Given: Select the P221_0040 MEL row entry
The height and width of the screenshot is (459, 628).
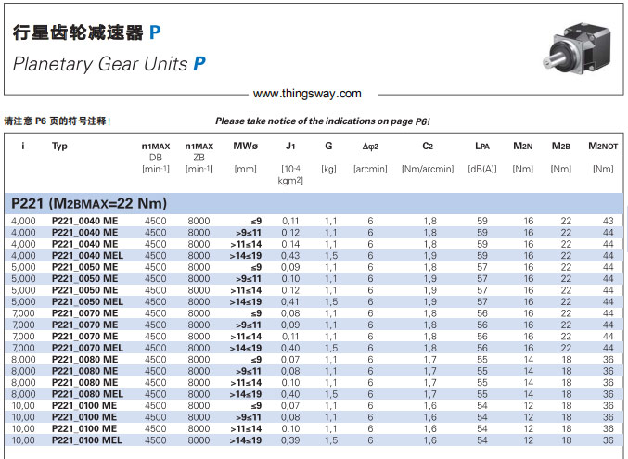Looking at the screenshot, I should click(x=87, y=255).
